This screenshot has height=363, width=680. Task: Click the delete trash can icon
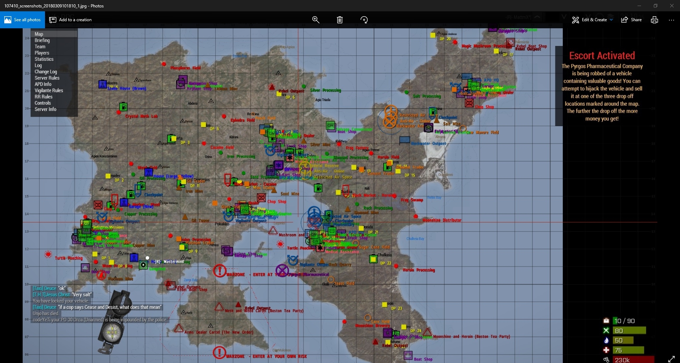(340, 20)
